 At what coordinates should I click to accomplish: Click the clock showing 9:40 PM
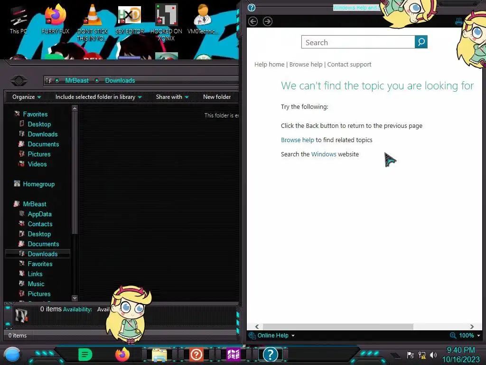point(460,350)
